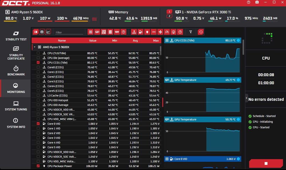Toggle the temperature sensor filter icon
This screenshot has width=286, height=170.
coord(134,32)
